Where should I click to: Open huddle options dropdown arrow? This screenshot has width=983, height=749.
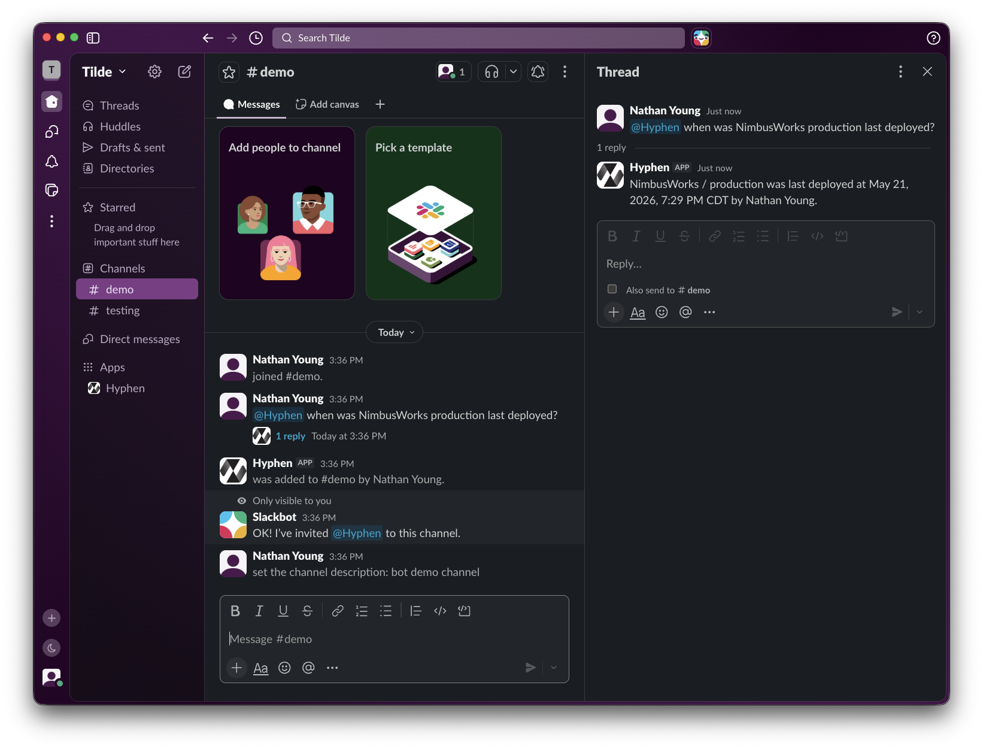tap(513, 72)
